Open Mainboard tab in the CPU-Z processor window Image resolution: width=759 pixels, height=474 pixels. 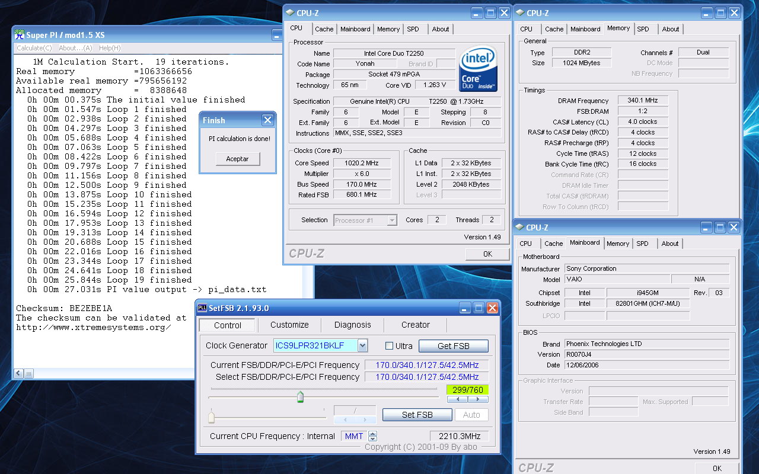coord(355,29)
